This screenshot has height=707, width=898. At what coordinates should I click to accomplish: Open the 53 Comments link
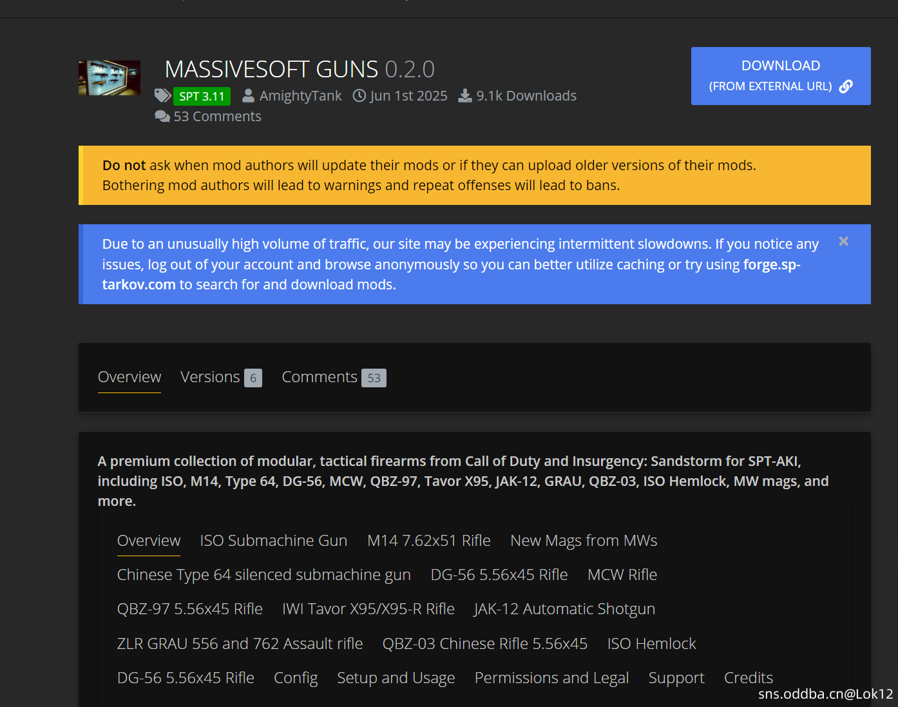click(x=217, y=117)
